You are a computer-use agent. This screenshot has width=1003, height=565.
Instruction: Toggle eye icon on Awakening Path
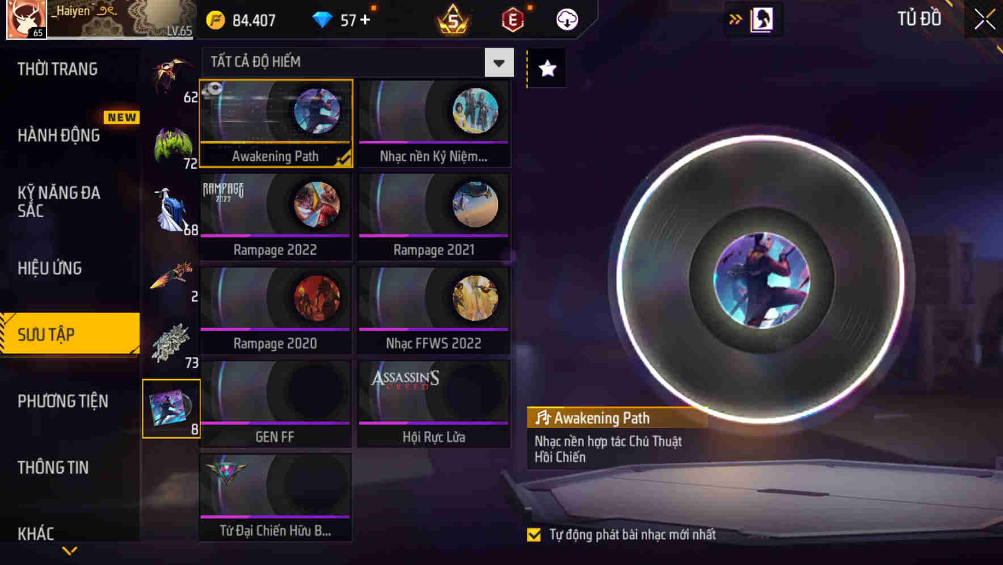[214, 88]
